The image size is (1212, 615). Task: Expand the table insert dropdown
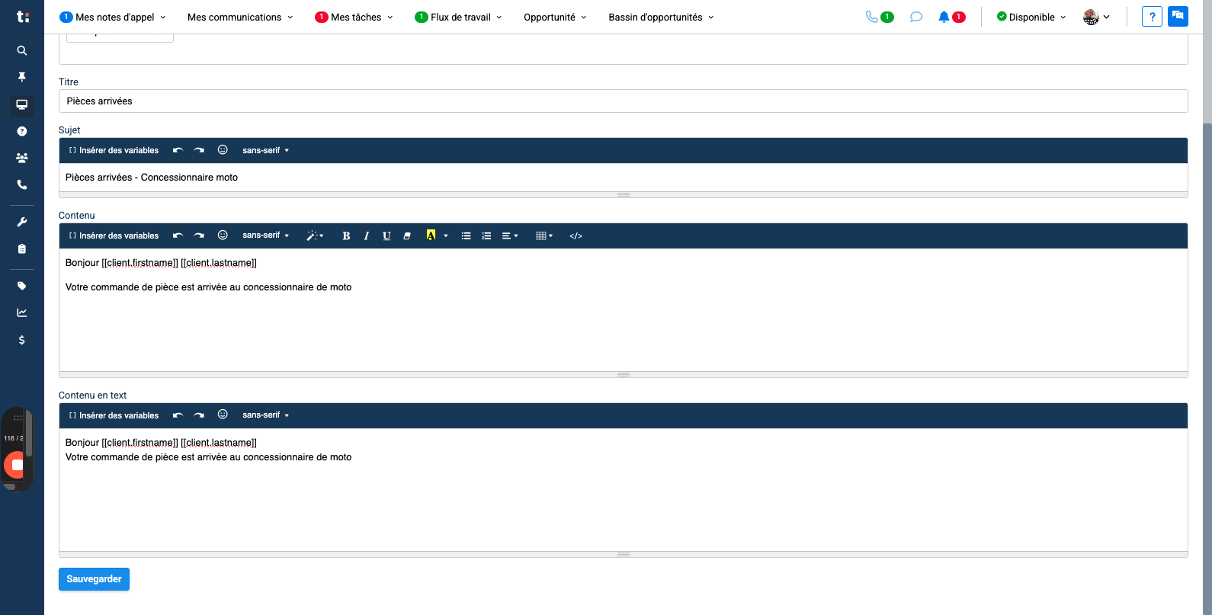tap(544, 236)
